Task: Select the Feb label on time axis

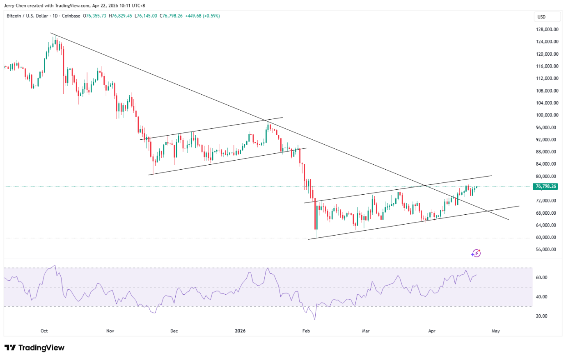Action: click(305, 331)
